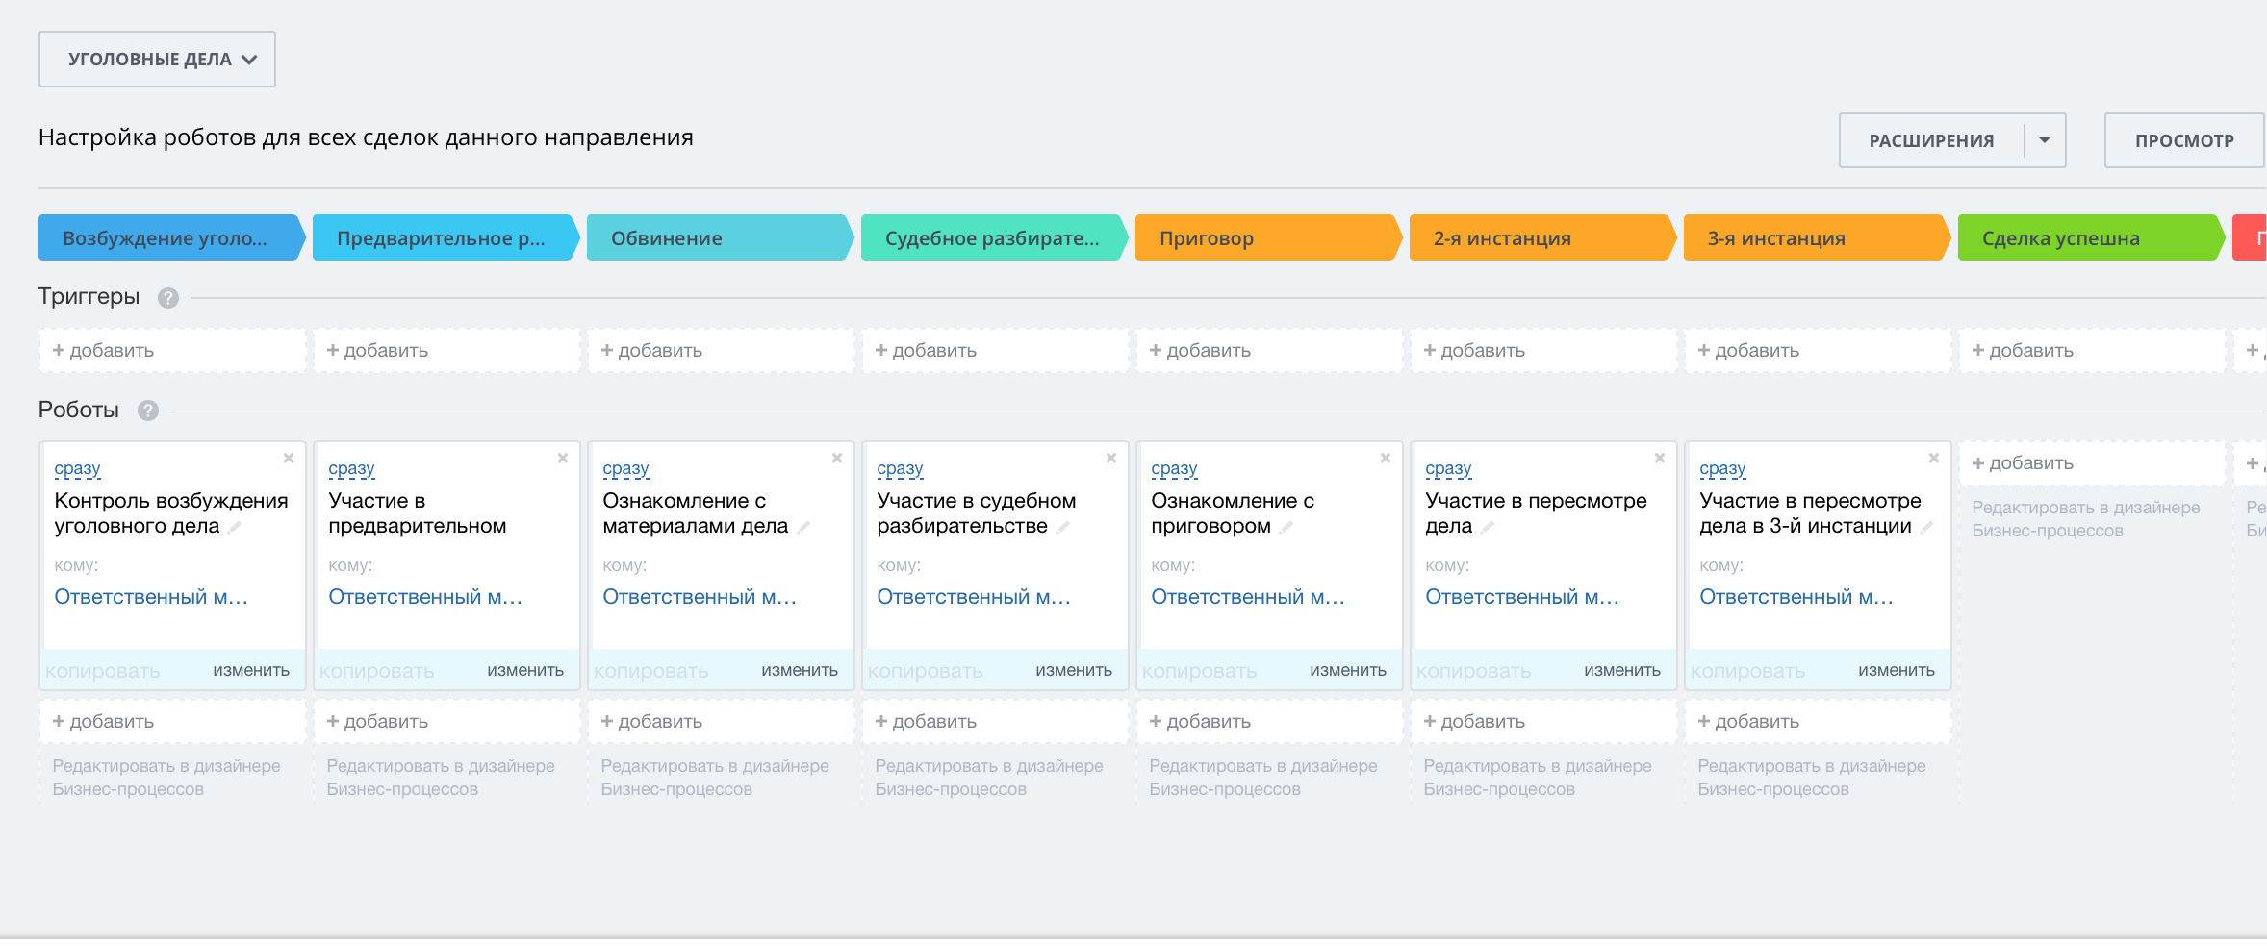The width and height of the screenshot is (2267, 946).
Task: Delete the Участие в предварительном robot card
Action: [x=563, y=459]
